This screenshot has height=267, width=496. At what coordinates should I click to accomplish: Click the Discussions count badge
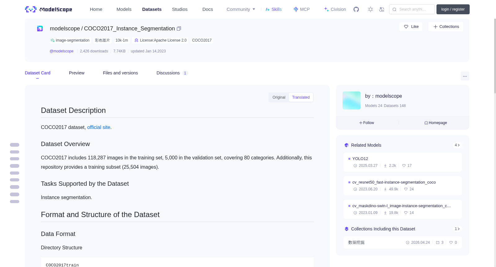185,73
